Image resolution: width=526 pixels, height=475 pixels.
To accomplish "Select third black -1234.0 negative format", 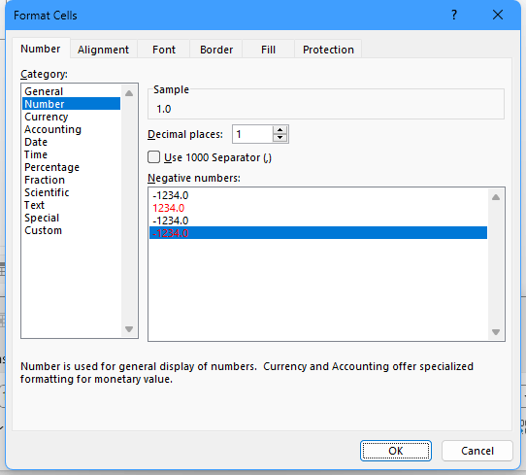I will (318, 221).
